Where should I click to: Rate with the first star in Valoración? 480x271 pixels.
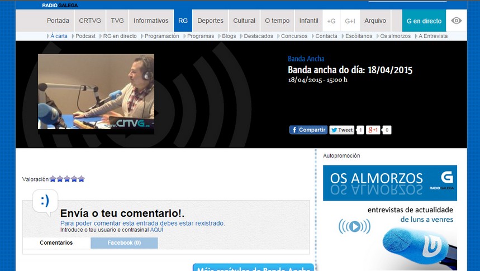(53, 179)
